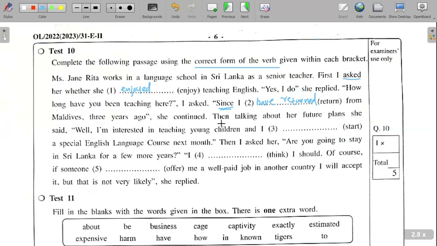Open the Backgrounds picker
This screenshot has width=437, height=246.
(152, 11)
